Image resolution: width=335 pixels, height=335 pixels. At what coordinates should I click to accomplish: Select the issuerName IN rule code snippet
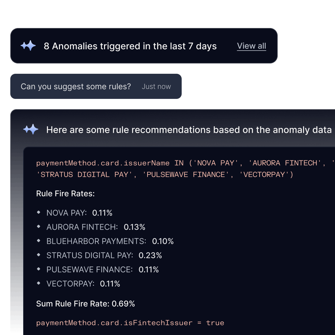161,168
